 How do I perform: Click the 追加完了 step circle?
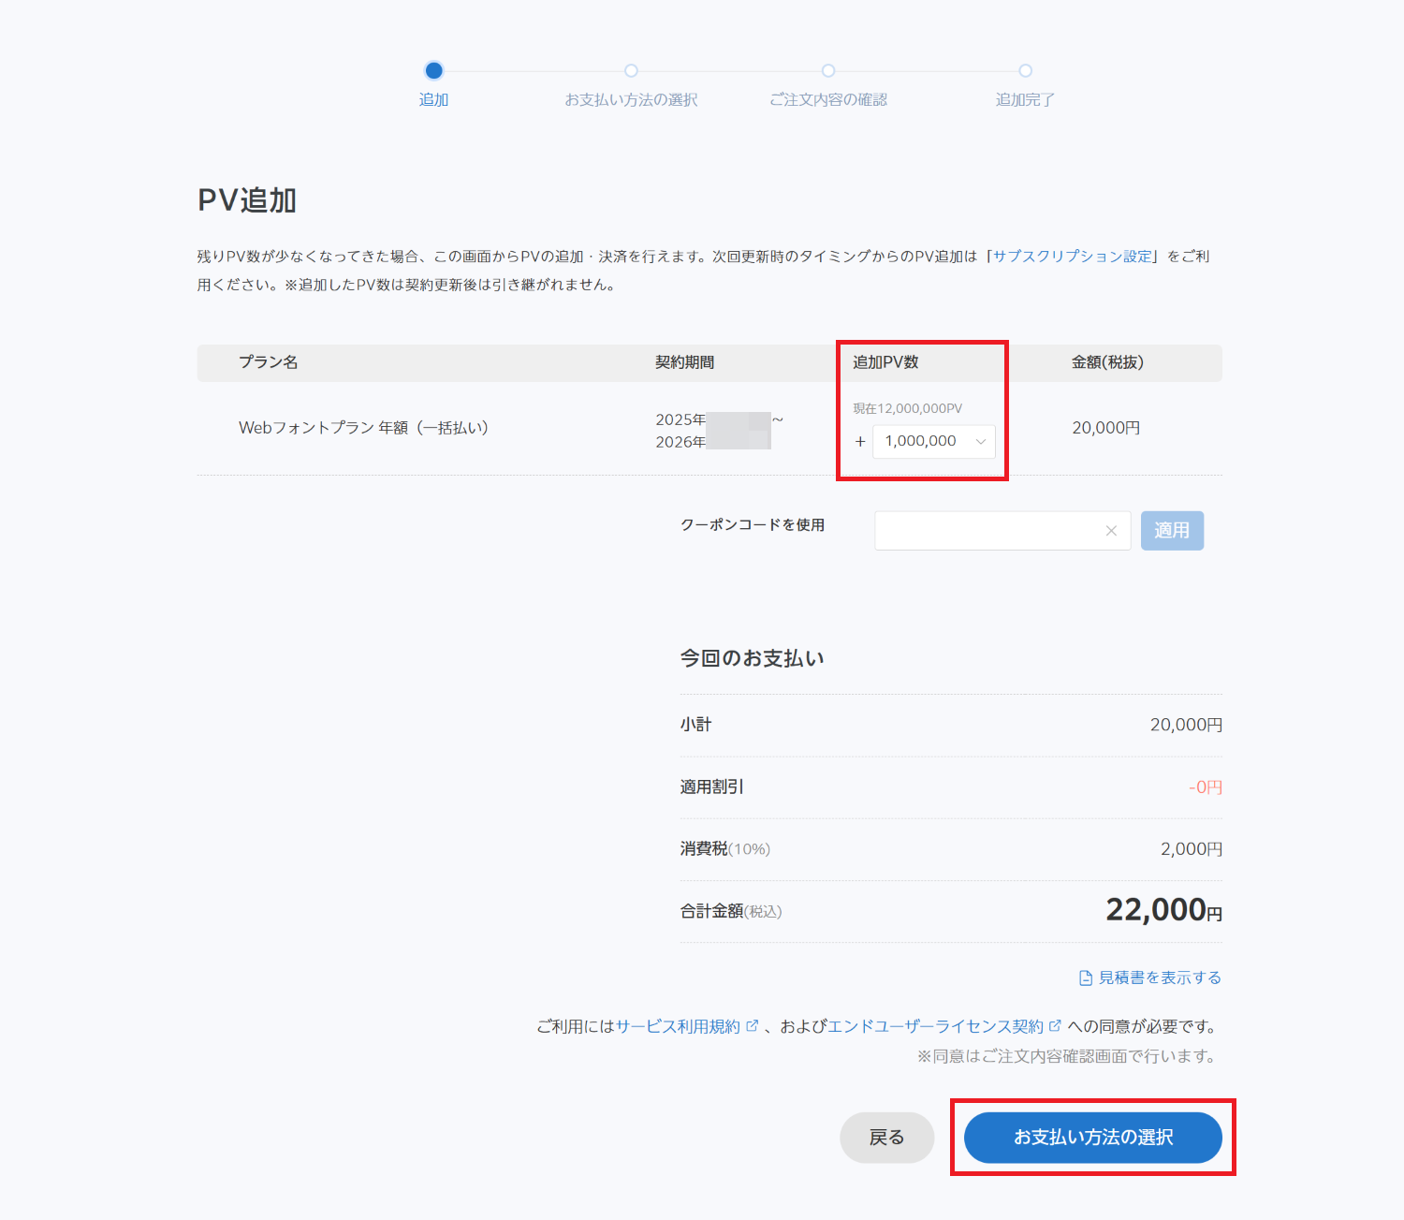[x=1025, y=71]
